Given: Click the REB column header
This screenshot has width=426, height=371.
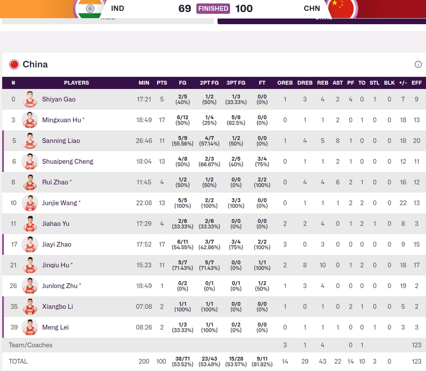Looking at the screenshot, I should click(x=322, y=83).
